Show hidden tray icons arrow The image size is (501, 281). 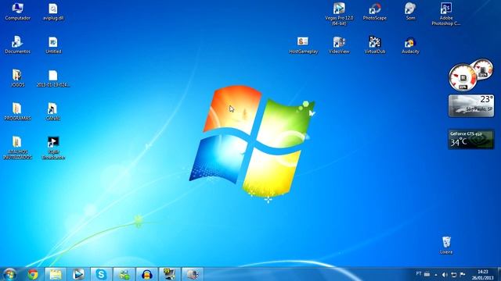point(436,275)
